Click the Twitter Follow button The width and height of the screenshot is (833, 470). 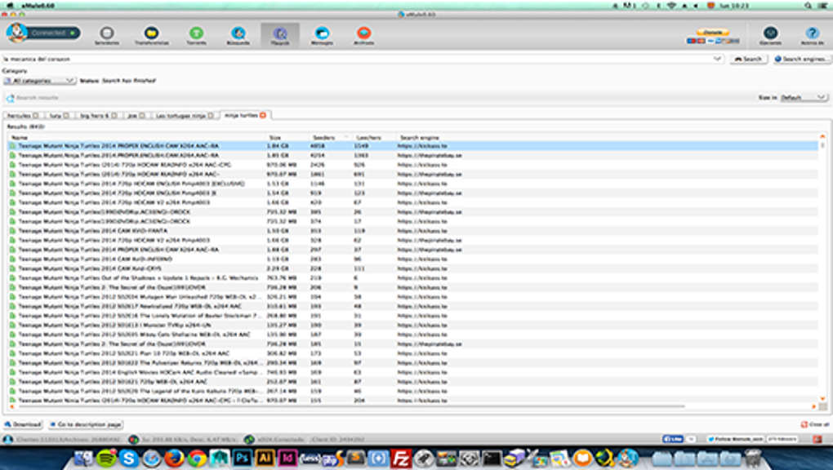(x=736, y=439)
